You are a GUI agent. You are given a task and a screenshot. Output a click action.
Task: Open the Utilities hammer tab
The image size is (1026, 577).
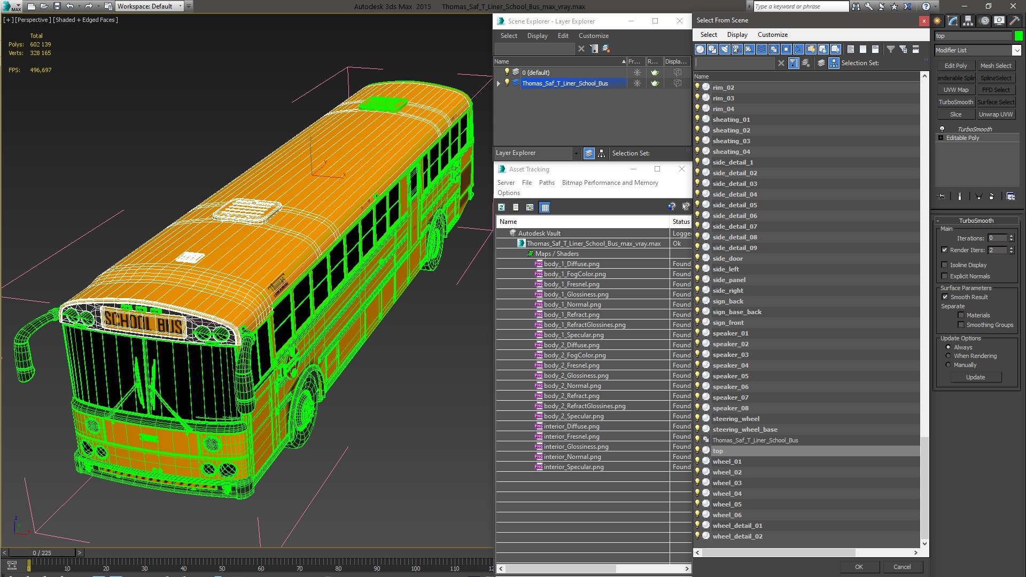(1014, 21)
